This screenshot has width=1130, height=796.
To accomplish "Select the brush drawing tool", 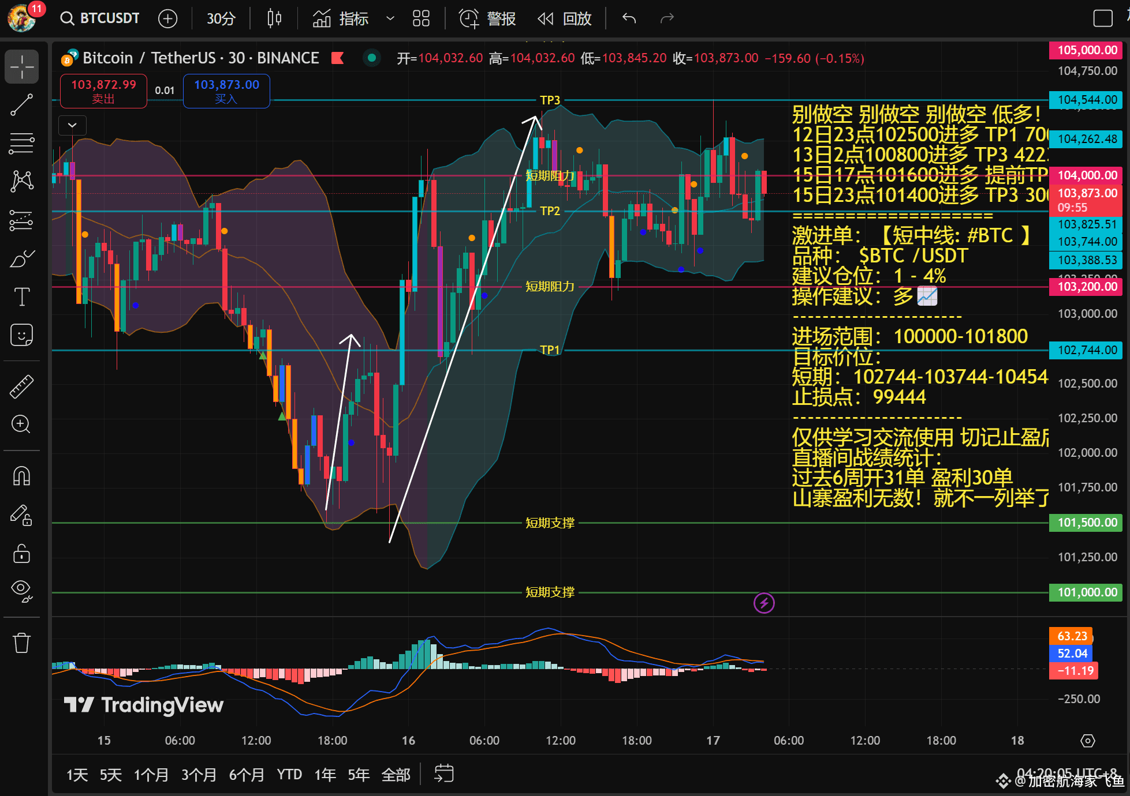I will pos(22,258).
